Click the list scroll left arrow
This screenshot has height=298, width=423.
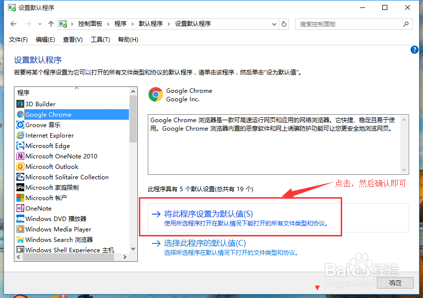pos(18,257)
